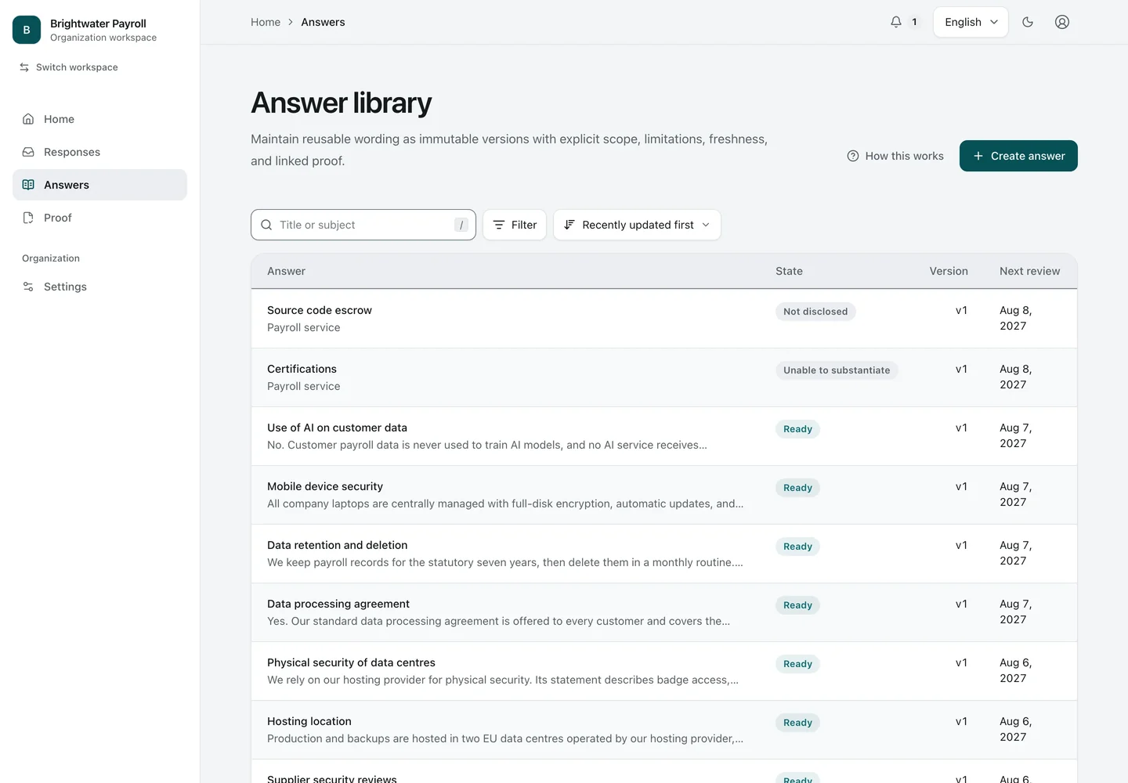Open the English language dropdown
The image size is (1128, 783).
click(x=971, y=22)
